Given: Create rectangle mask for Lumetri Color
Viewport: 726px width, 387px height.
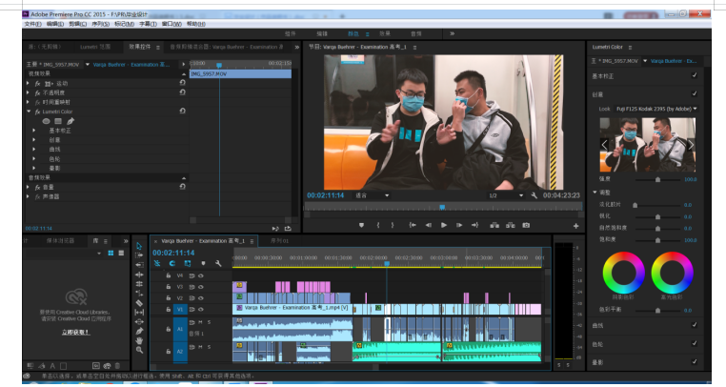Looking at the screenshot, I should (58, 121).
